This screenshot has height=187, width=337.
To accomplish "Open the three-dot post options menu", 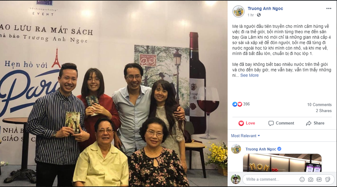I will pos(329,8).
